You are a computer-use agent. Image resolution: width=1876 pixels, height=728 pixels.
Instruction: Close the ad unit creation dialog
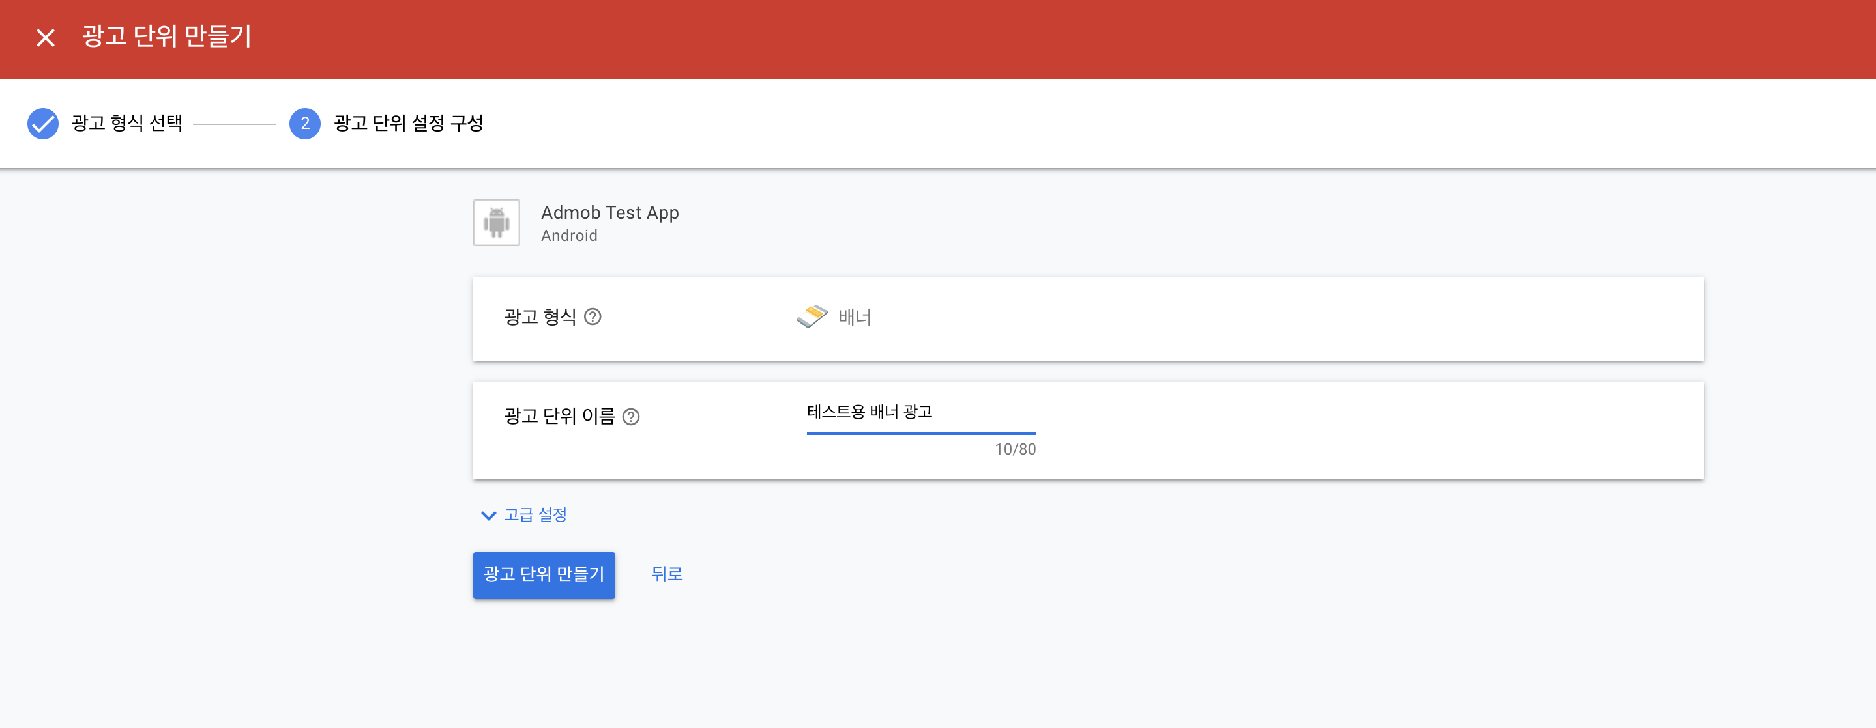click(45, 37)
